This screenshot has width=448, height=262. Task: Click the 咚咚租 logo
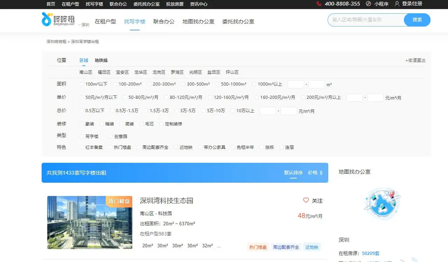[58, 20]
